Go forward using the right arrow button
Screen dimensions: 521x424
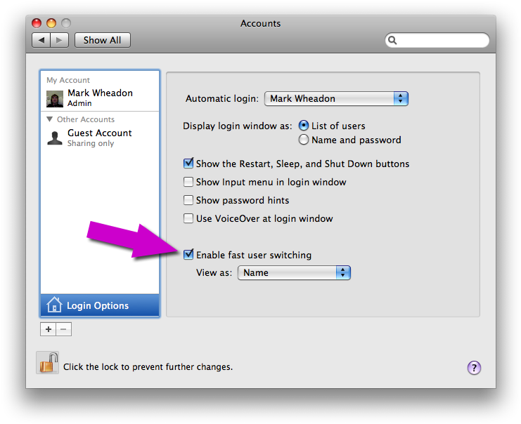(60, 40)
